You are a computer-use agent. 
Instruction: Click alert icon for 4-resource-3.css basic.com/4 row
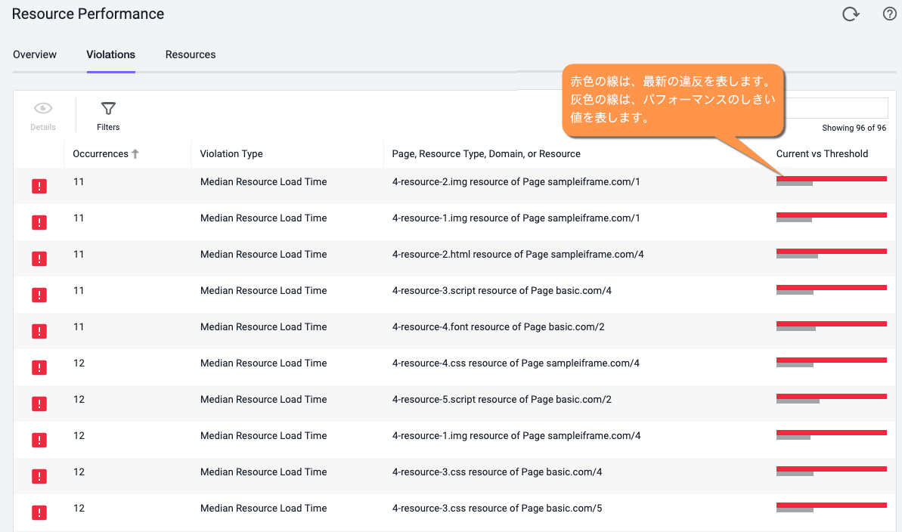click(39, 475)
